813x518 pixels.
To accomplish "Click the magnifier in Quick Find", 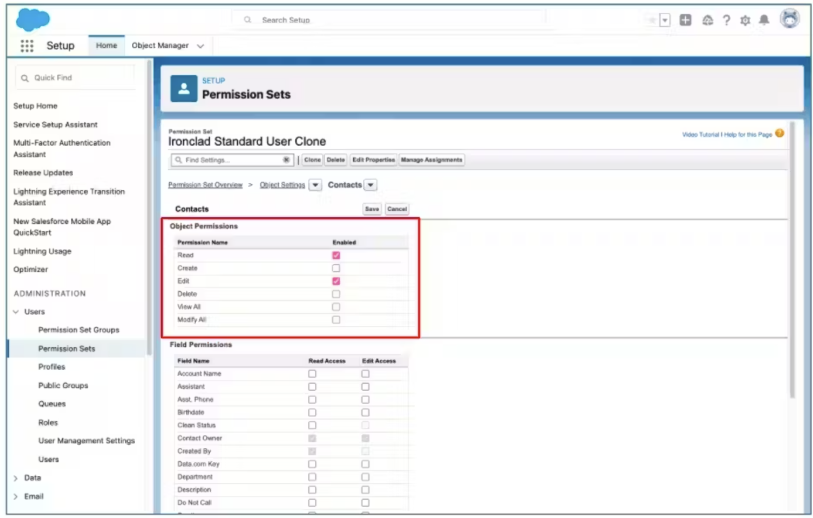I will tap(25, 78).
